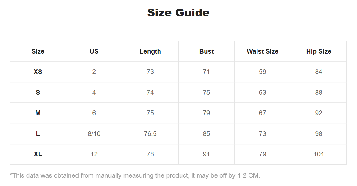Click the Bust column header

click(206, 51)
